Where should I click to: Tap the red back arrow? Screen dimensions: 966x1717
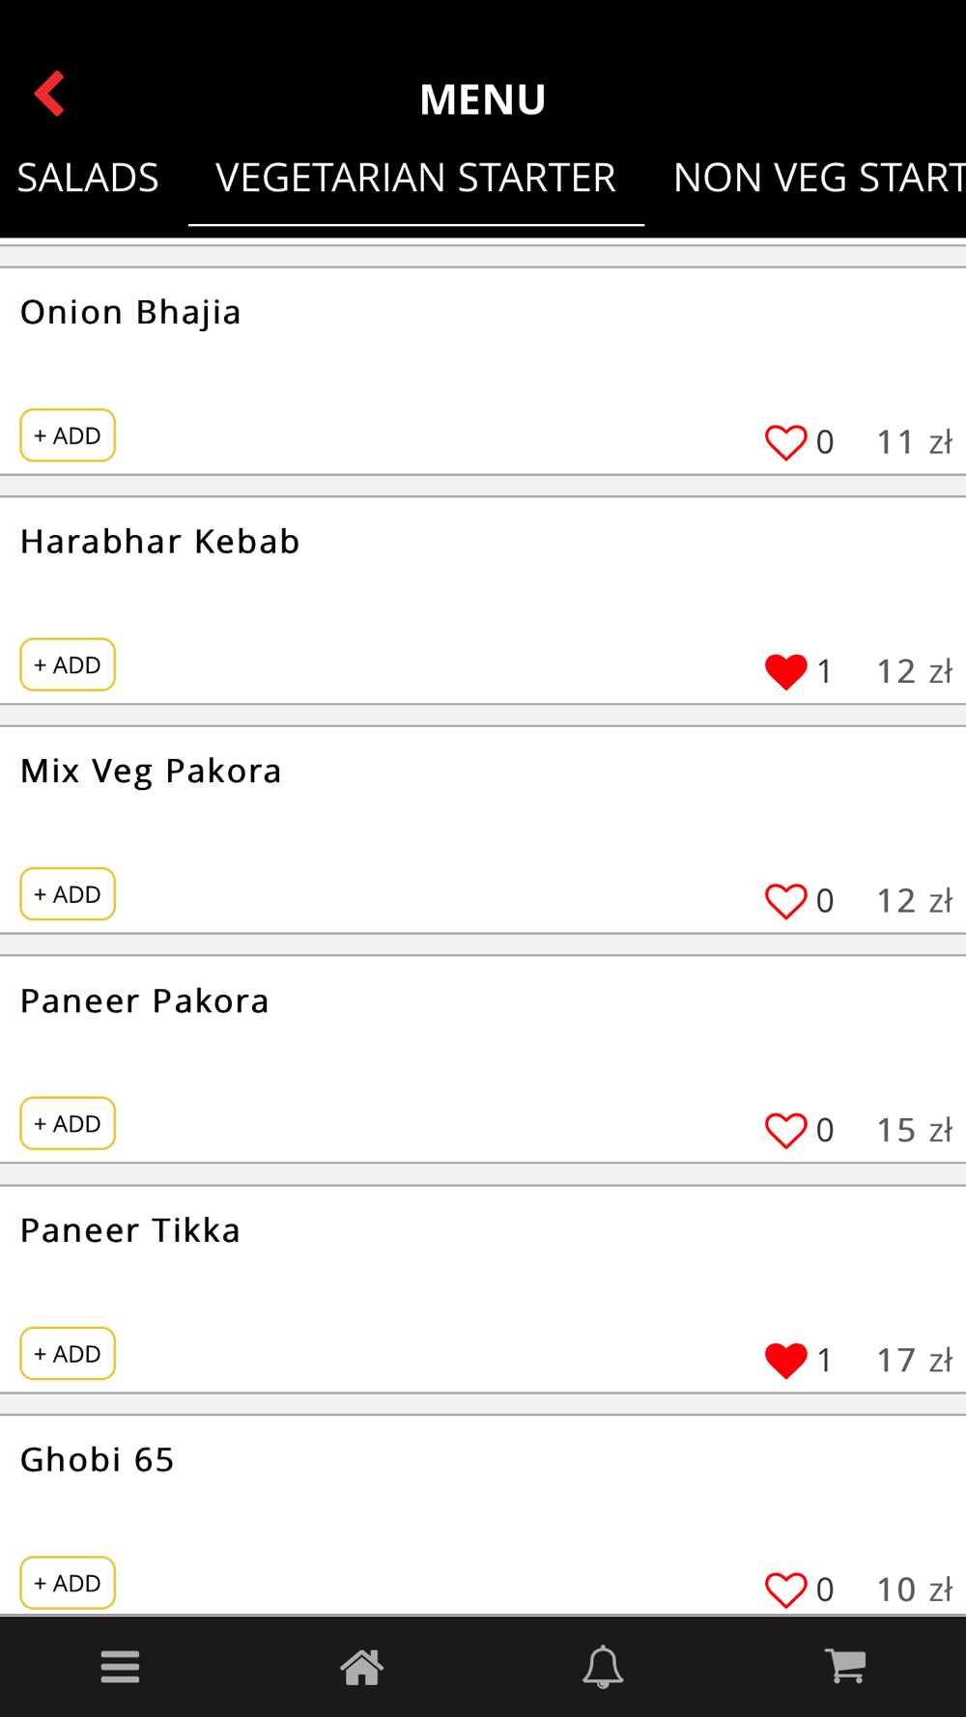coord(49,94)
